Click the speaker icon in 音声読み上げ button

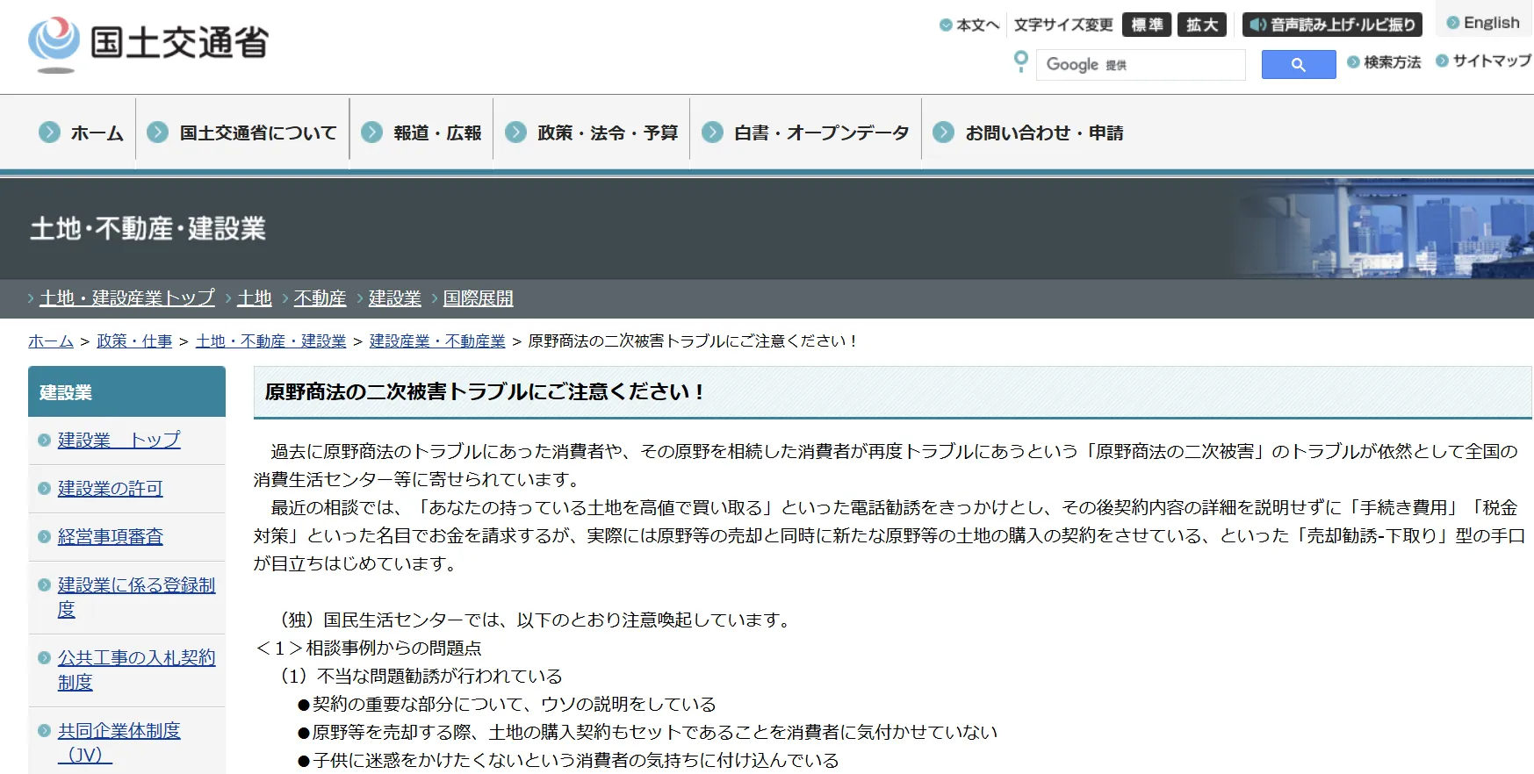(x=1258, y=25)
